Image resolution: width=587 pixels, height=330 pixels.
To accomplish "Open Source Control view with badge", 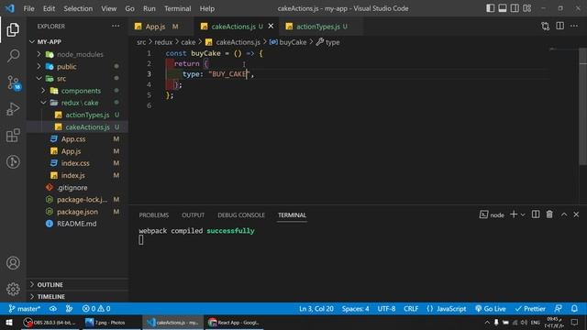I will (x=14, y=82).
